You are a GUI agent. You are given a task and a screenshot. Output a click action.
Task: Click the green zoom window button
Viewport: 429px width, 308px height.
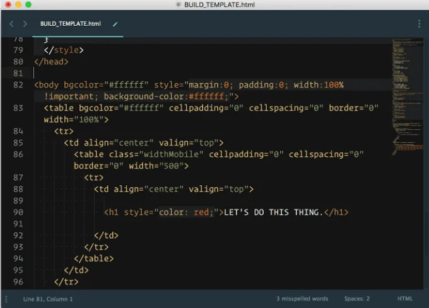point(28,4)
